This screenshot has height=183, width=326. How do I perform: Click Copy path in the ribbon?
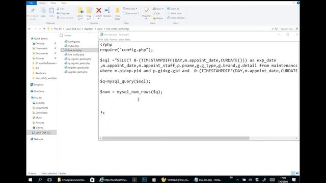[x=63, y=13]
